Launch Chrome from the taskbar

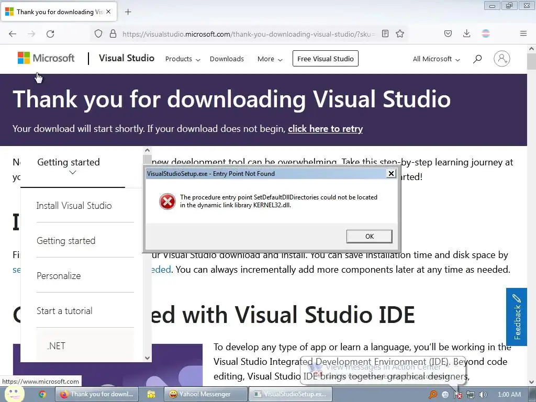(42, 394)
